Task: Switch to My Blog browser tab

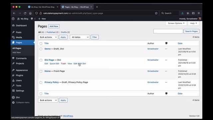Action: coord(43,7)
